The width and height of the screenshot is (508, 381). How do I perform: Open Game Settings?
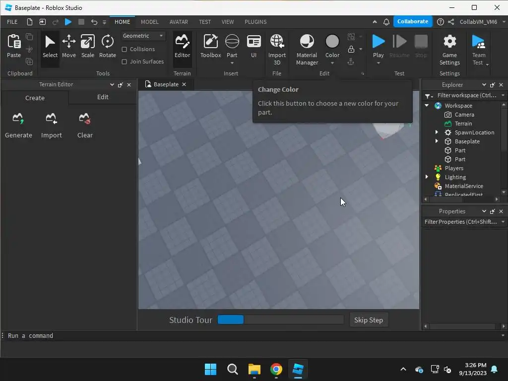(x=449, y=50)
